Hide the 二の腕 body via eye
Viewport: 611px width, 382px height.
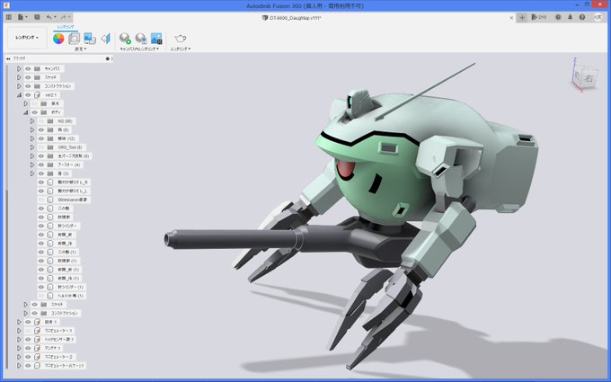41,209
